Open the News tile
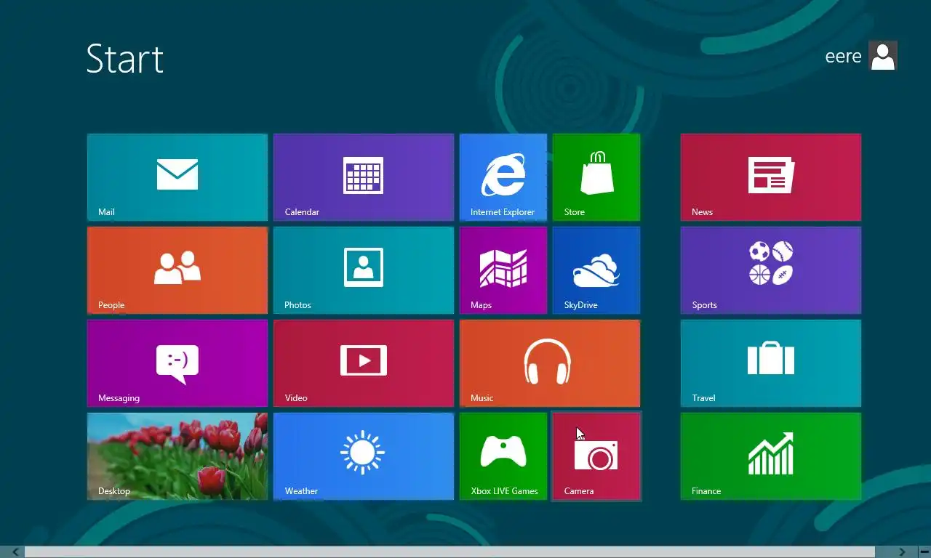The image size is (931, 558). [x=771, y=177]
